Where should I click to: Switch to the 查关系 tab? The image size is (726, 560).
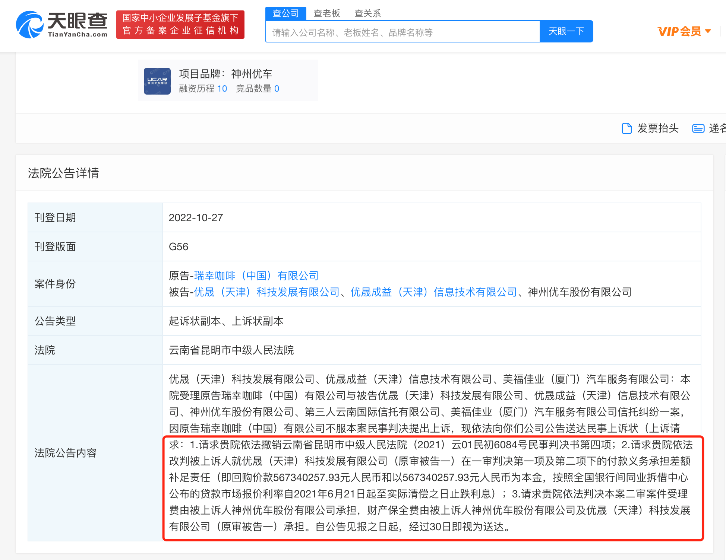click(x=367, y=13)
